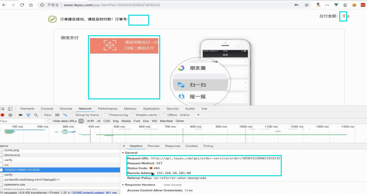Show the Preview tab
This screenshot has height=194, width=367.
point(153,146)
